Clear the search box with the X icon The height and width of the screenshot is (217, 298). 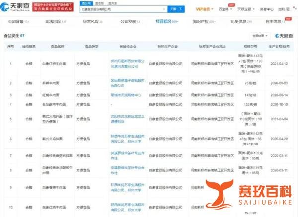[x=164, y=9]
